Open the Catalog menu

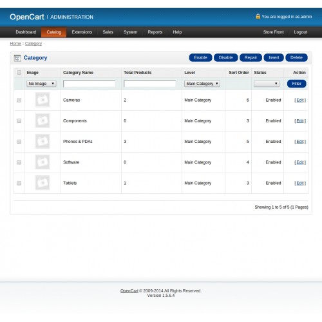pos(54,32)
